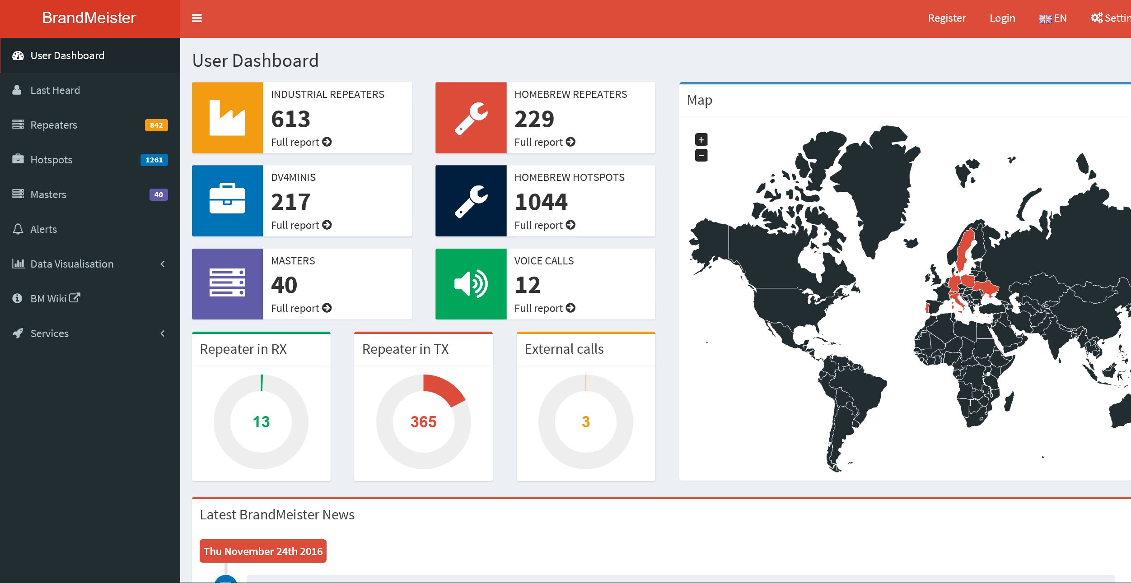Click the Thu November 24th 2016 date label
The image size is (1131, 583).
263,551
